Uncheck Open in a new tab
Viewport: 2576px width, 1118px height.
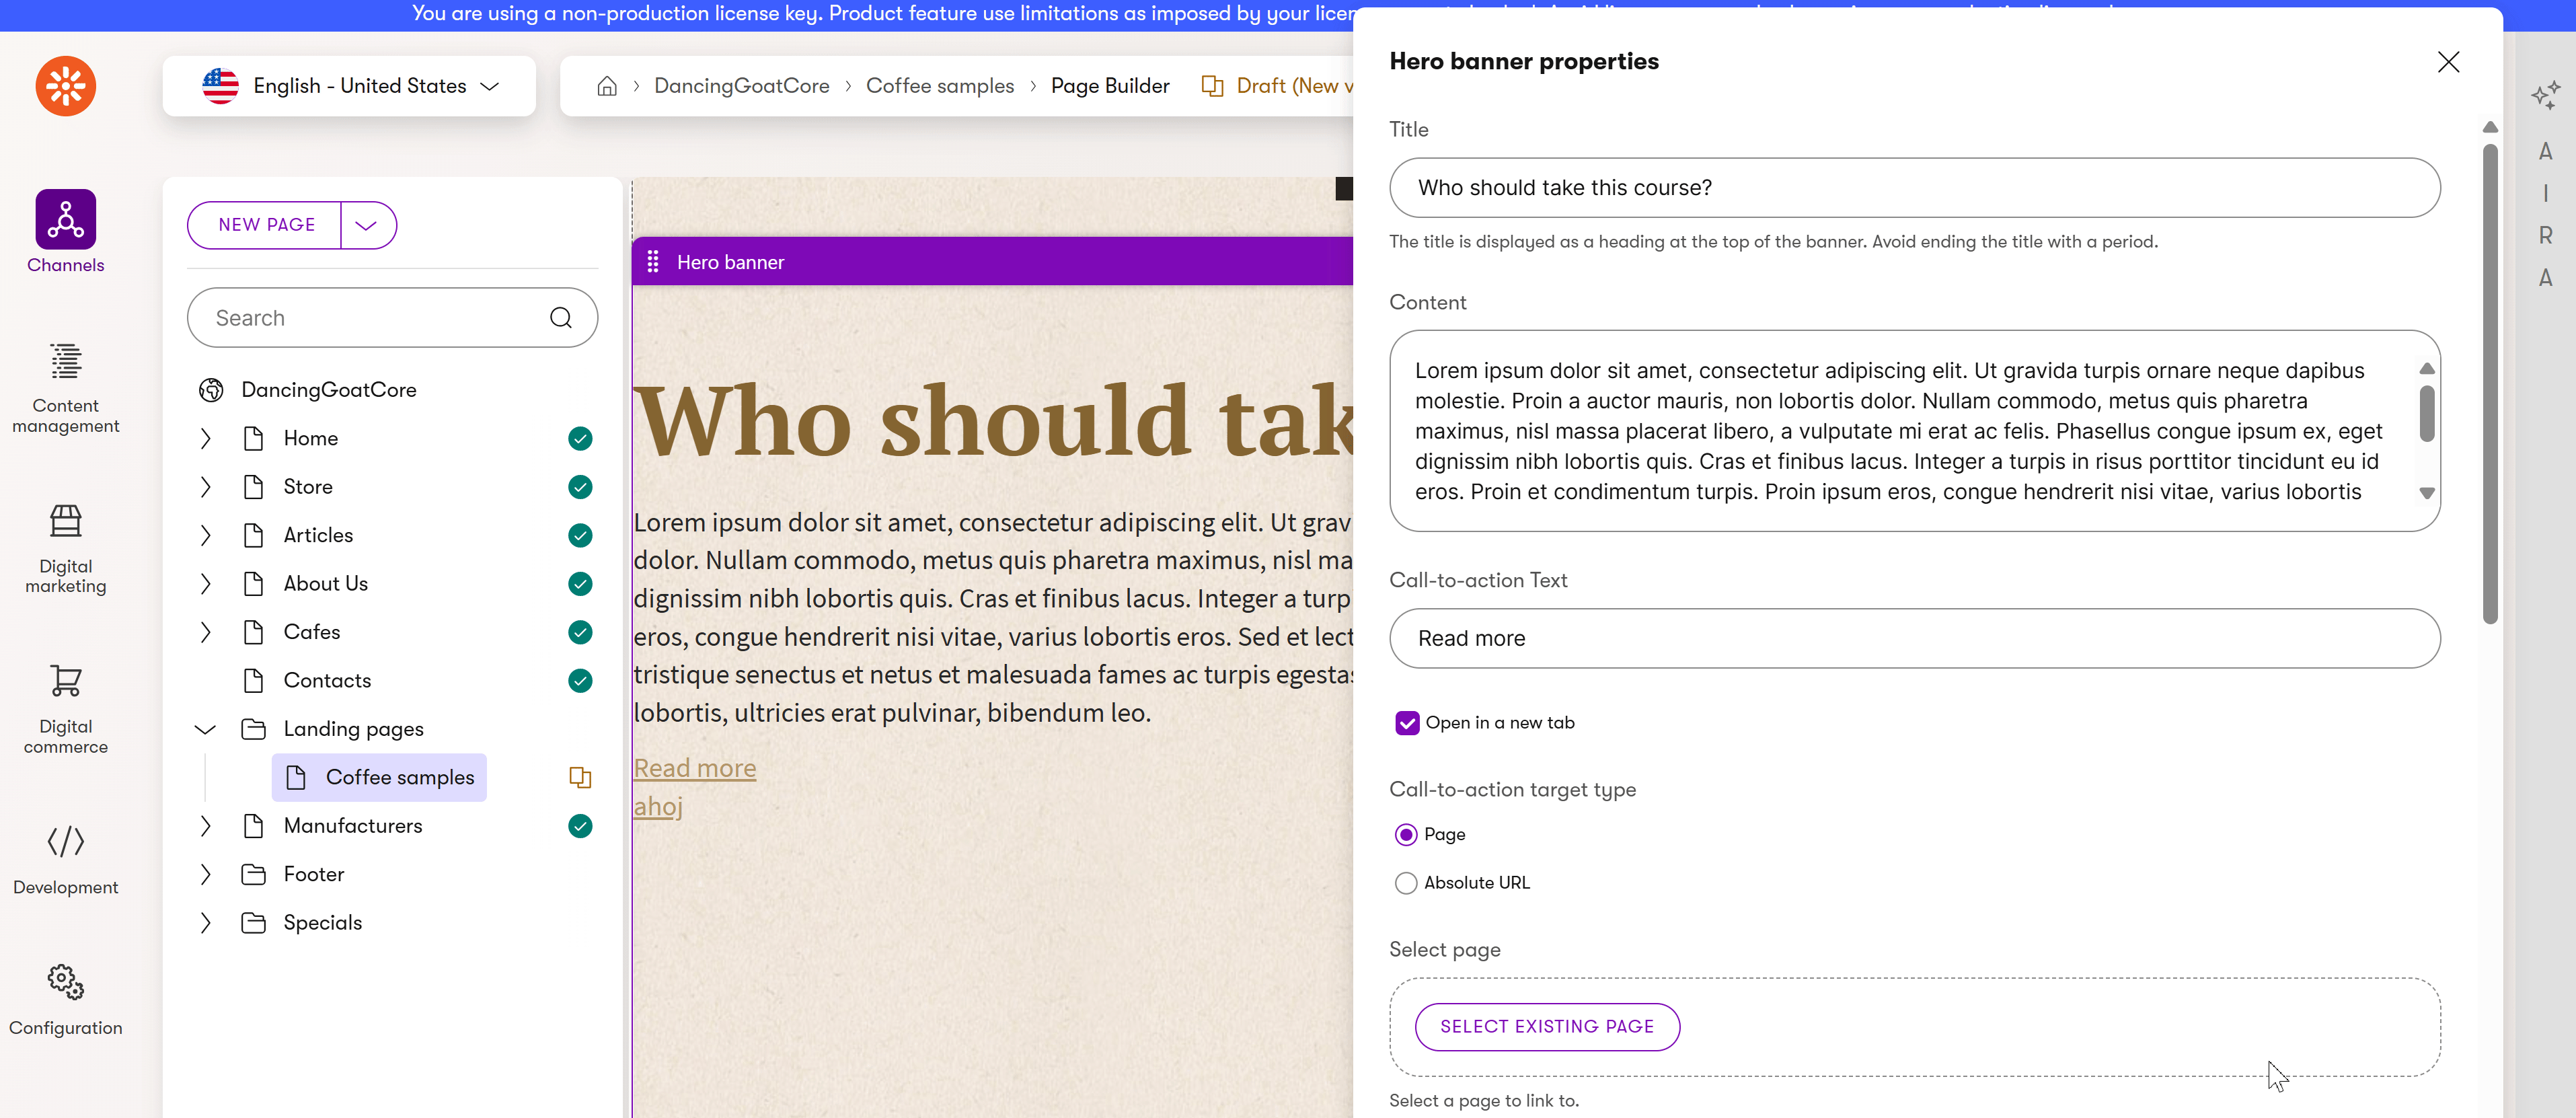(1407, 722)
